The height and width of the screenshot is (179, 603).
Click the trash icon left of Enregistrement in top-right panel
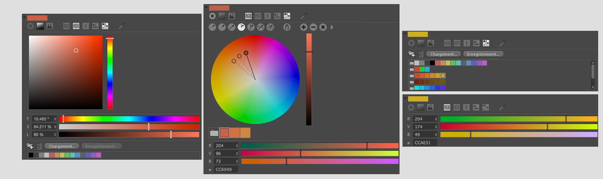[x=420, y=54]
